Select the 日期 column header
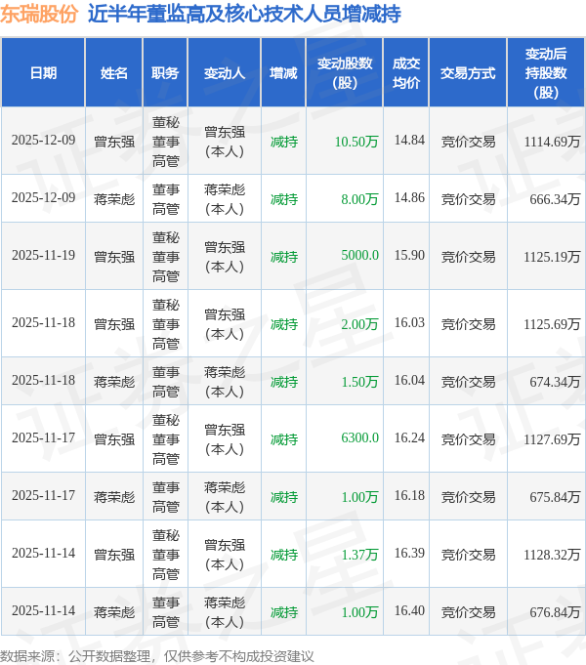The height and width of the screenshot is (665, 586). click(x=43, y=73)
